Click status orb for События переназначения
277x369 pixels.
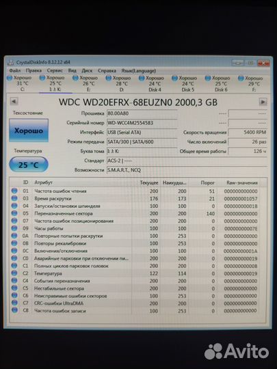14,281
